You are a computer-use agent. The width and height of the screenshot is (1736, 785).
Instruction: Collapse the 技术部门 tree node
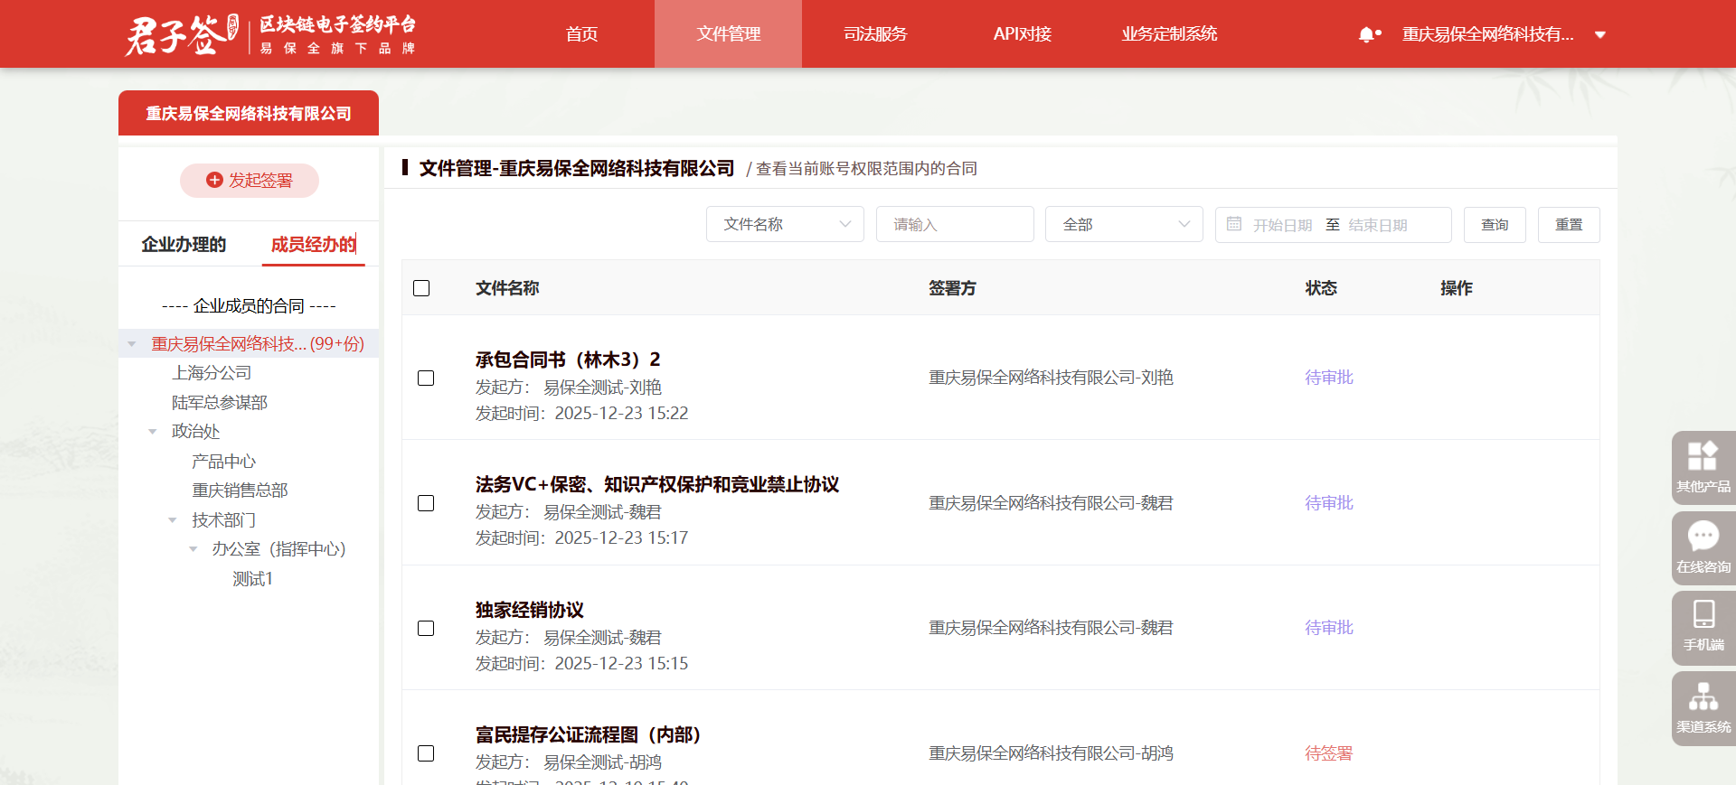coord(173,520)
